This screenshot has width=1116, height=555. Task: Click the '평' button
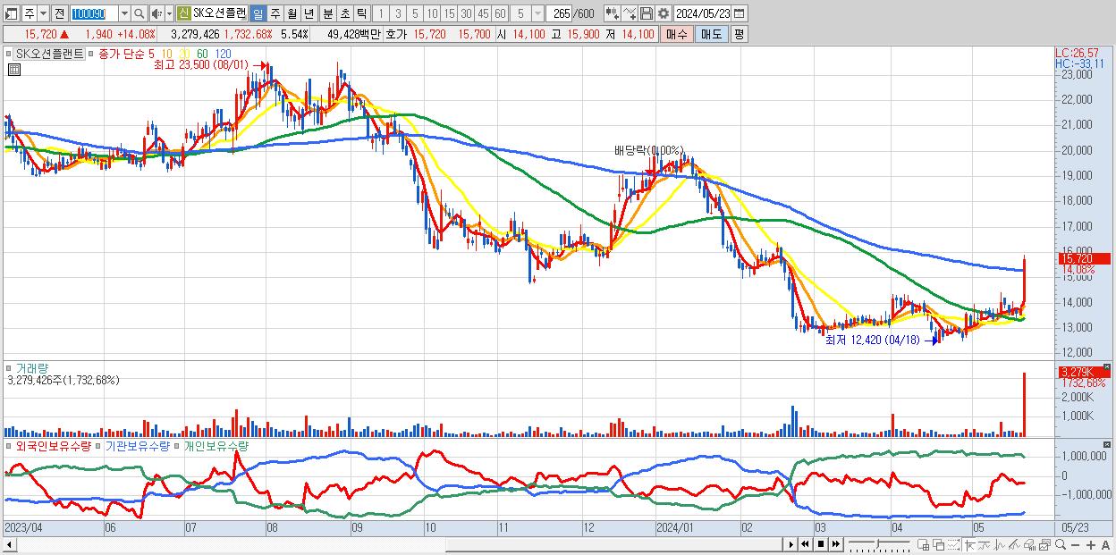[x=739, y=34]
